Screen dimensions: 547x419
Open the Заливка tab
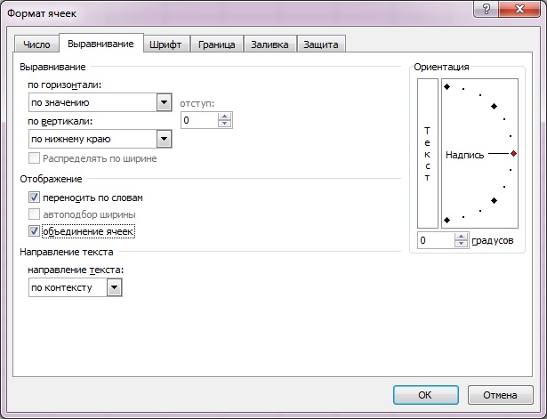tap(269, 44)
